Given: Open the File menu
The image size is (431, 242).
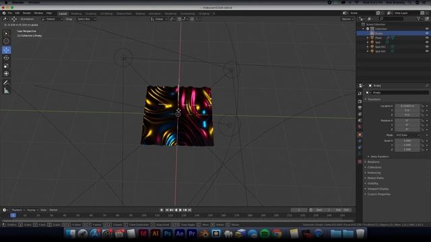Looking at the screenshot, I should 10,13.
